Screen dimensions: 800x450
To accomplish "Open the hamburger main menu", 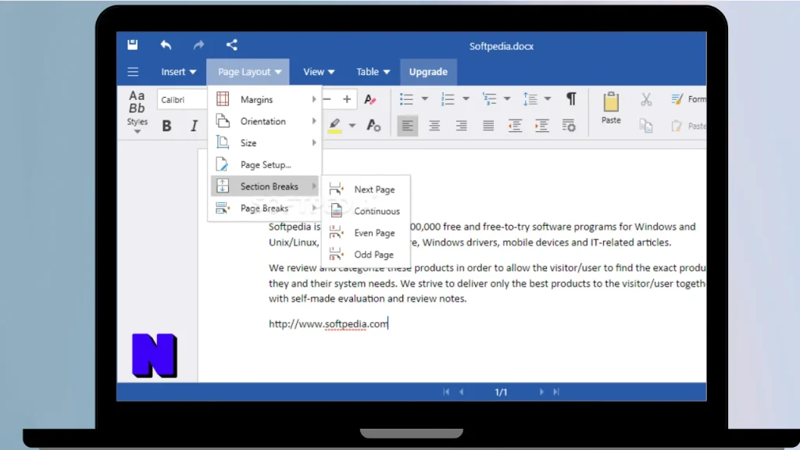I will click(x=133, y=72).
